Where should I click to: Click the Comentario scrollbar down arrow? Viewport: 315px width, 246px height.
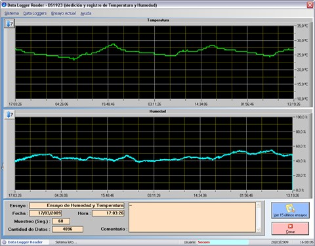pyautogui.click(x=259, y=230)
